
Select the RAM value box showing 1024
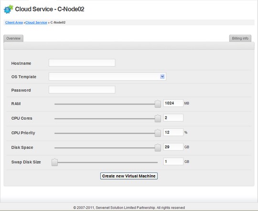(173, 103)
